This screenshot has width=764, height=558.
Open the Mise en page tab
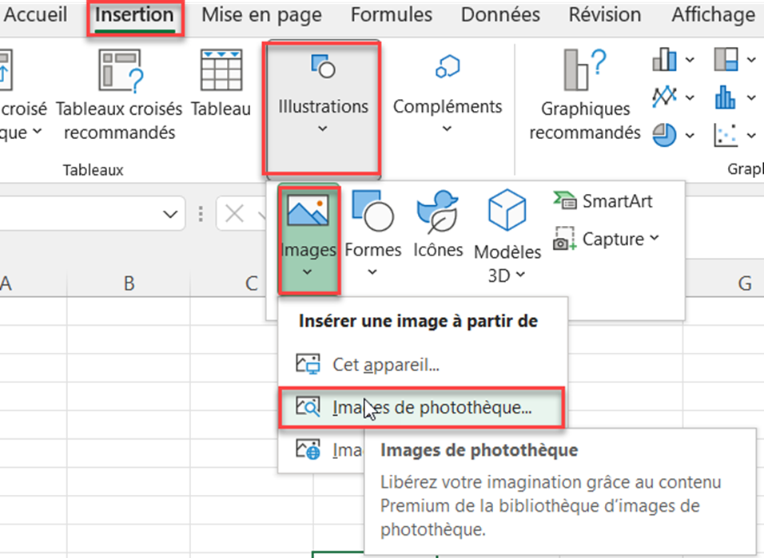pos(261,14)
